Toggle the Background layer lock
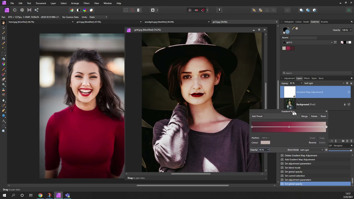This screenshot has width=354, height=199. click(x=345, y=104)
